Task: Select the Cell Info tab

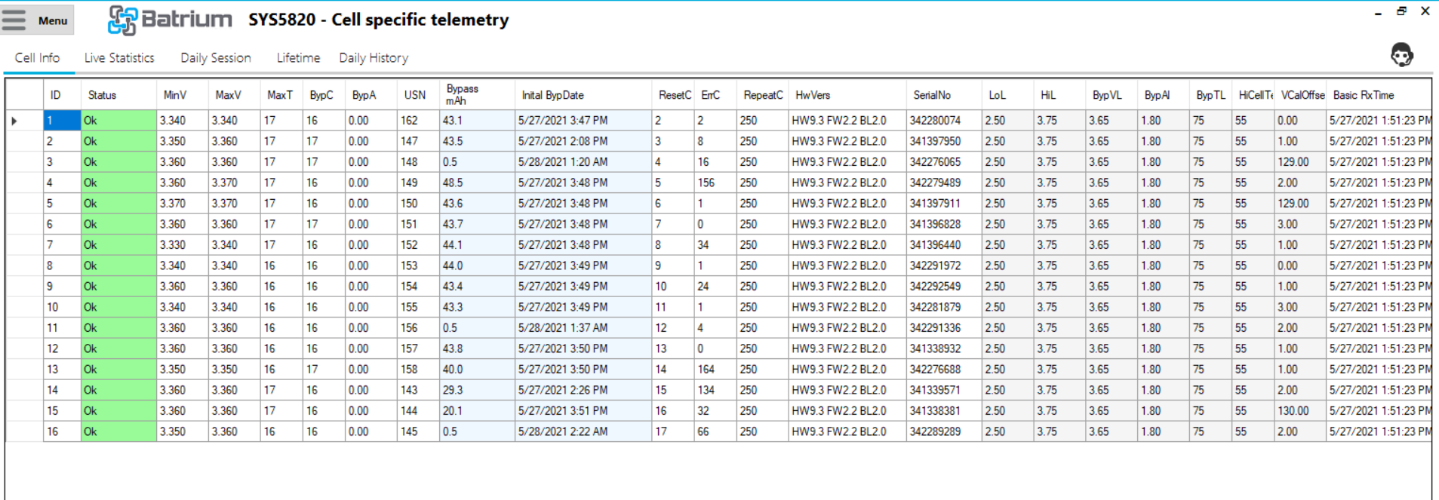Action: [37, 58]
